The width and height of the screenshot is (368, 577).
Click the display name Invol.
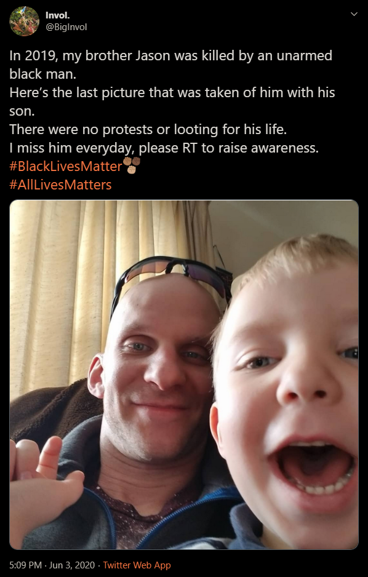pyautogui.click(x=58, y=15)
